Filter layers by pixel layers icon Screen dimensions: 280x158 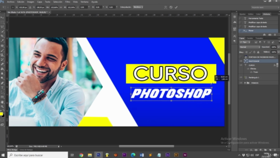pos(256,42)
